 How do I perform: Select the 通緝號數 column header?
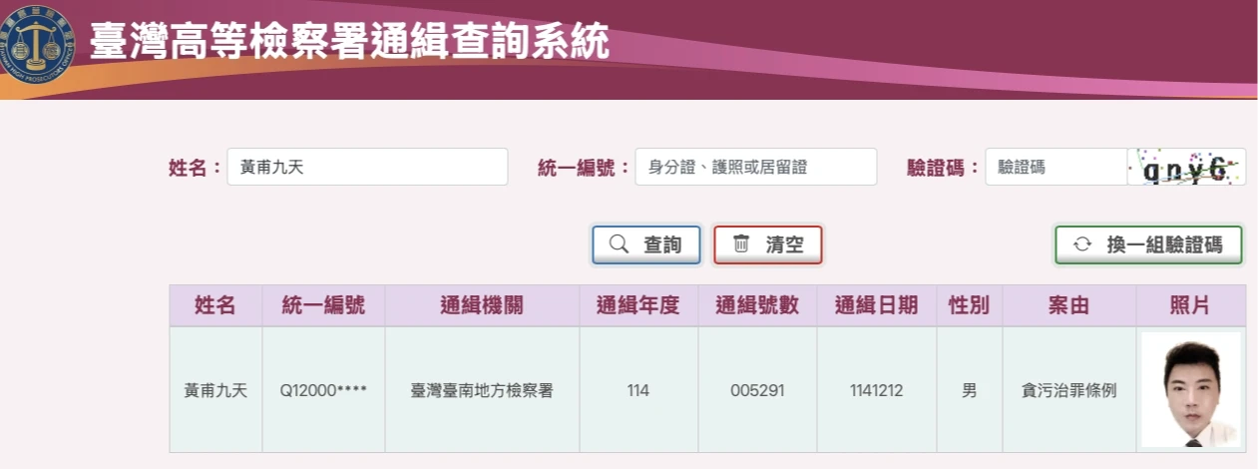(x=757, y=306)
